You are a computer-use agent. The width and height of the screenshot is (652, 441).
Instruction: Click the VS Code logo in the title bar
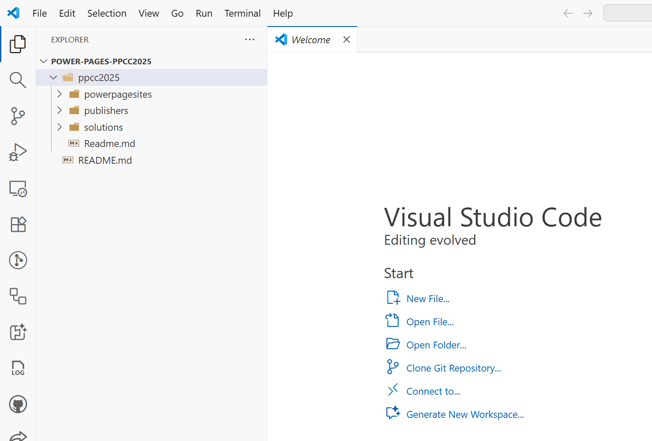click(x=13, y=13)
